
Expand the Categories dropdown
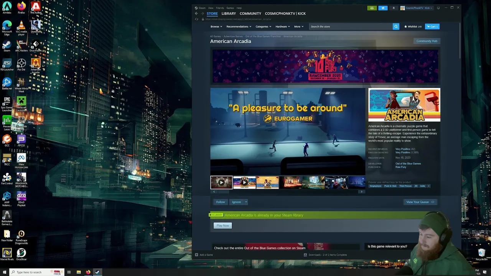(x=263, y=26)
